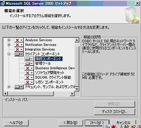This screenshot has height=128, width=141.
Task: Open ディスク コスト(D) dialog
Action: pyautogui.click(x=115, y=112)
